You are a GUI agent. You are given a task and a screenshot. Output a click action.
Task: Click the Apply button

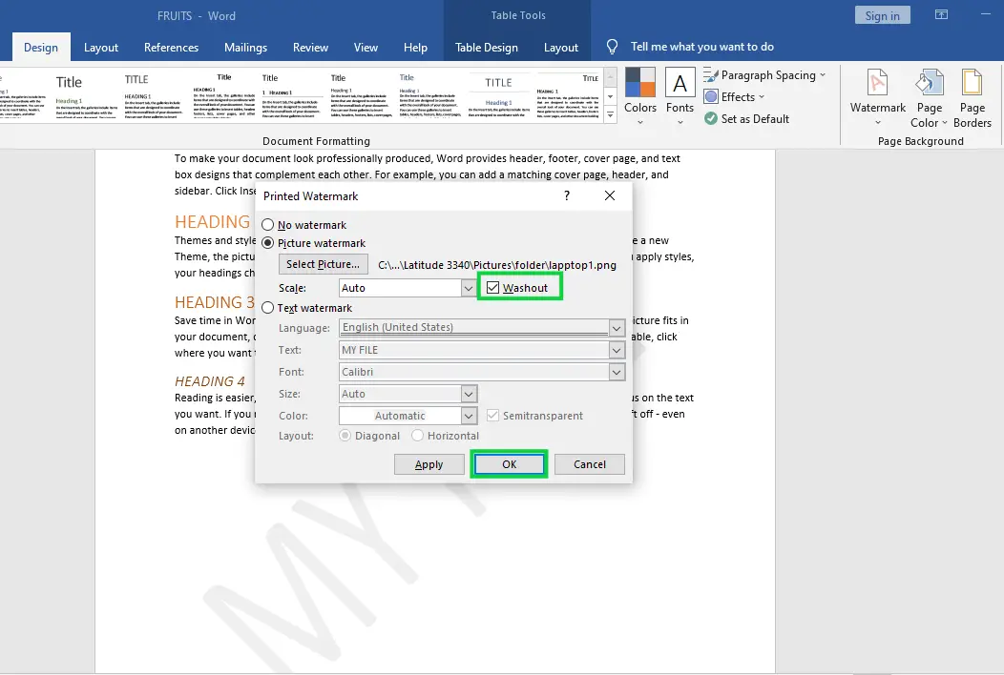pos(429,464)
